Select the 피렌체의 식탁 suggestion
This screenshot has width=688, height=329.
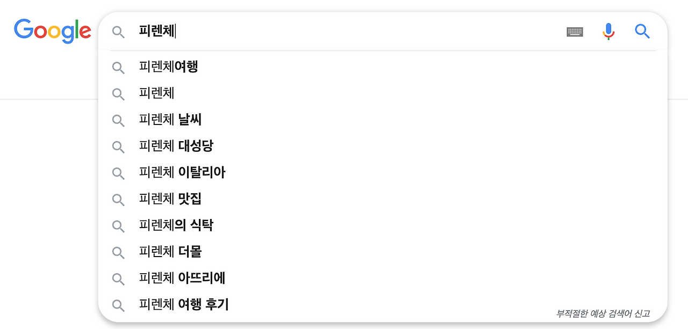tap(177, 225)
